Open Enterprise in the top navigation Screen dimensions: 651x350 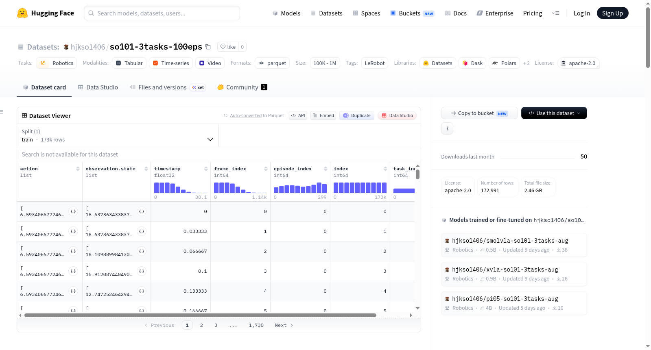tap(495, 13)
